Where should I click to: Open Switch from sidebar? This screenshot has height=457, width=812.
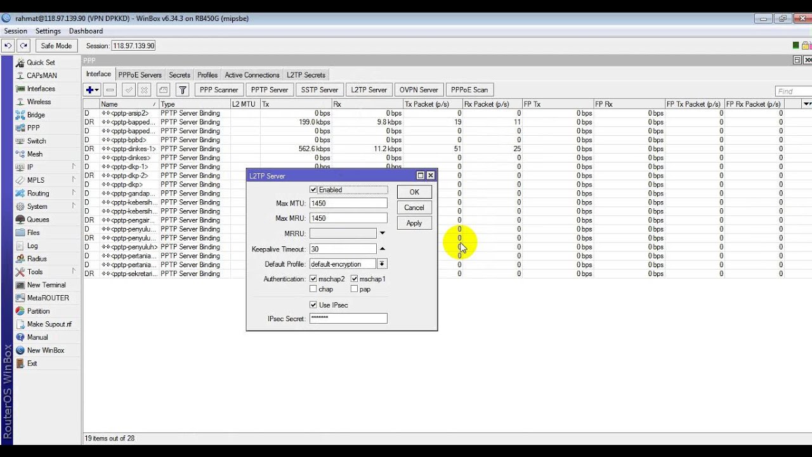[36, 141]
